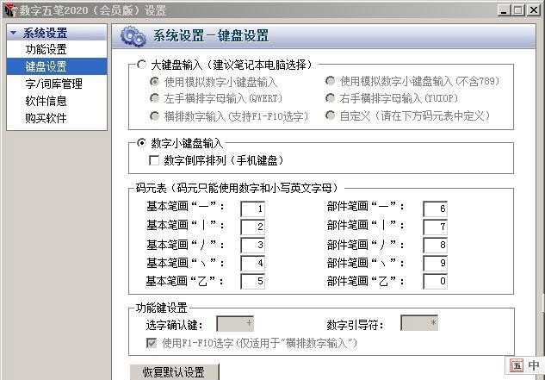545x380 pixels.
Task: Select 使用模拟数字小键盘输入(不含789) radio option
Action: pos(330,81)
